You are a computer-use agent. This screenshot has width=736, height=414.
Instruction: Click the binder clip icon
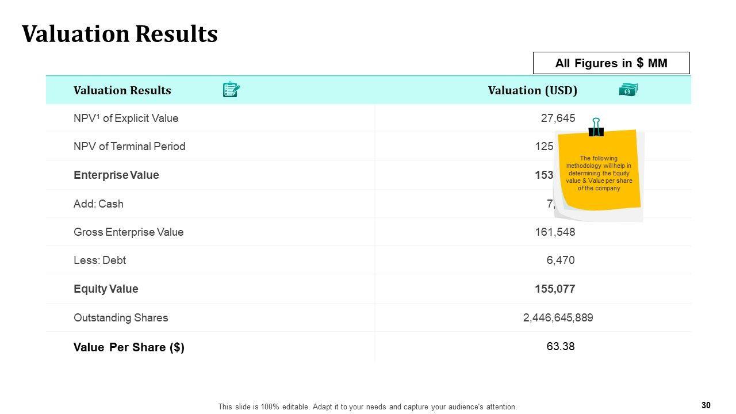click(596, 127)
